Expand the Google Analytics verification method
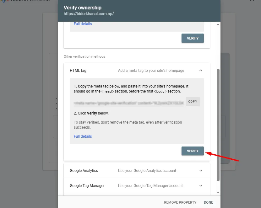261x208 pixels. (x=201, y=170)
